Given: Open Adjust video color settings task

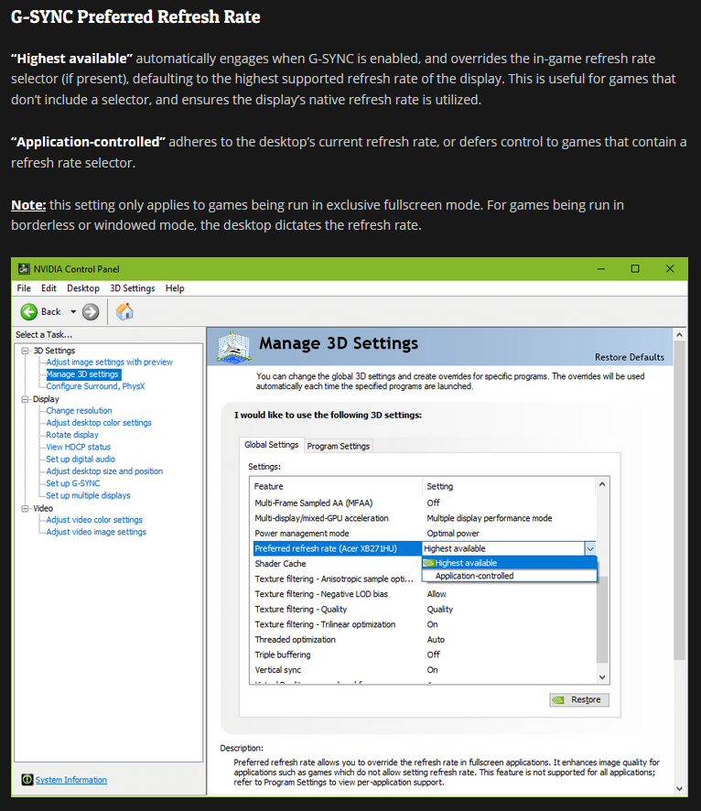Looking at the screenshot, I should (94, 520).
